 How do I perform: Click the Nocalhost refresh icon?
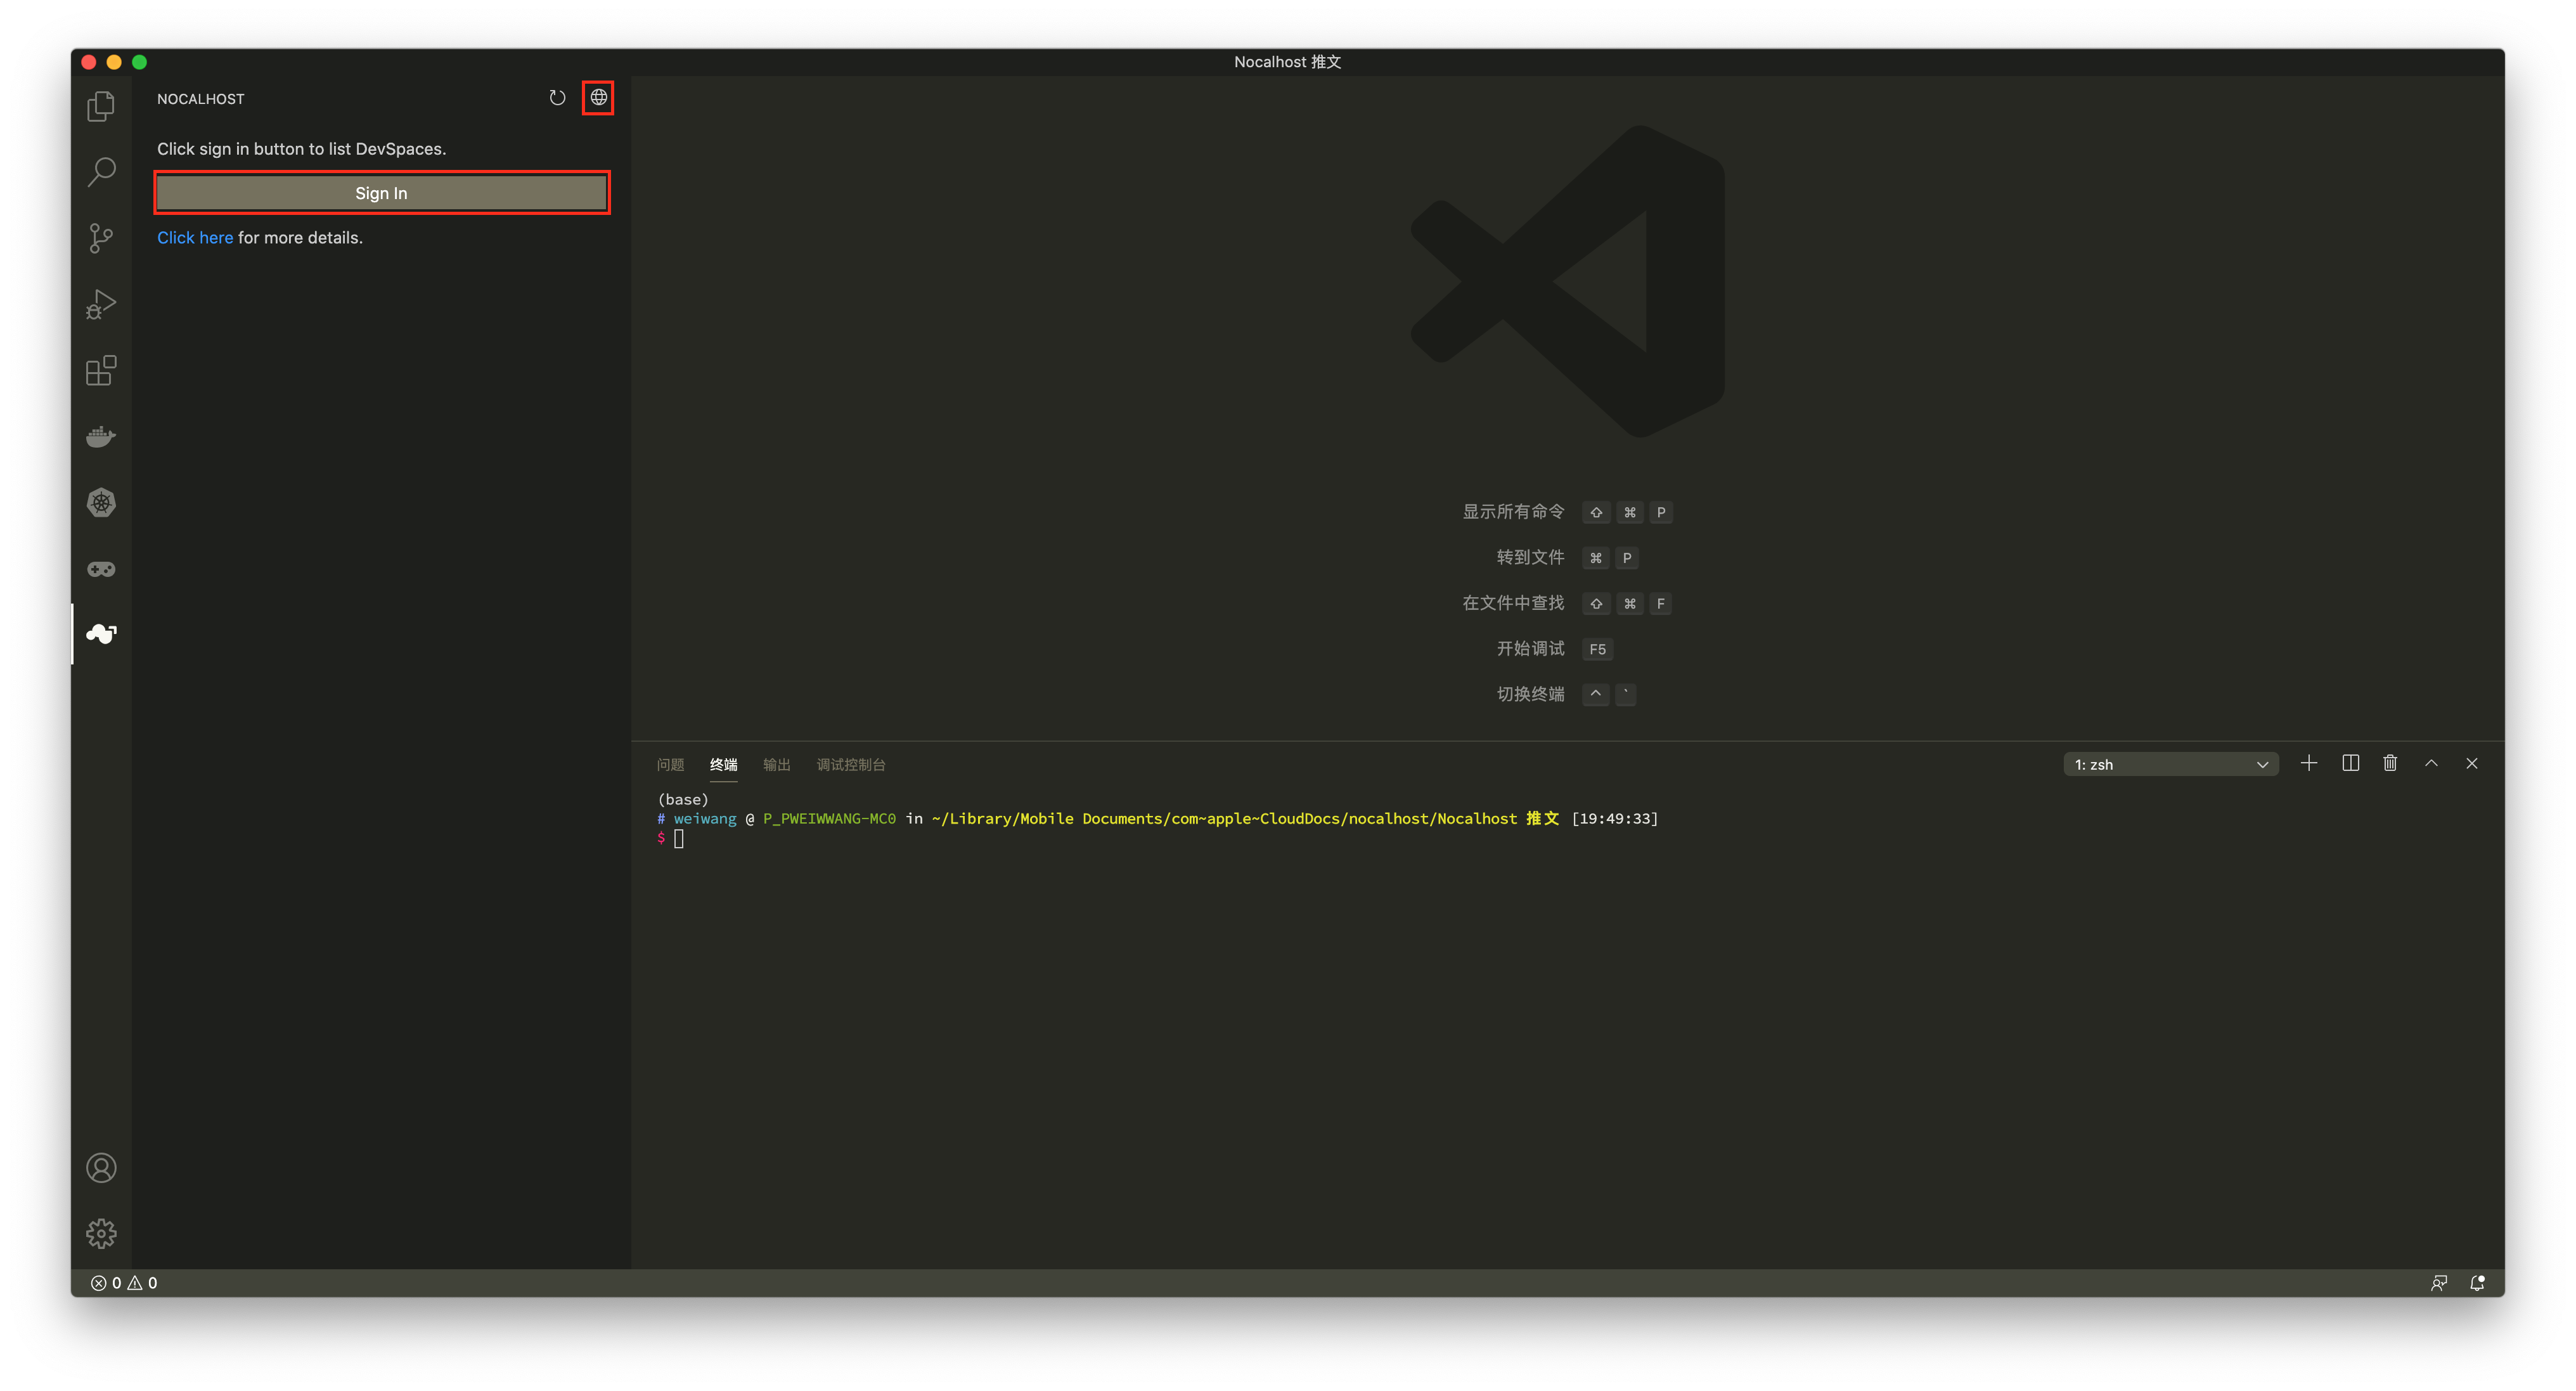[x=557, y=98]
